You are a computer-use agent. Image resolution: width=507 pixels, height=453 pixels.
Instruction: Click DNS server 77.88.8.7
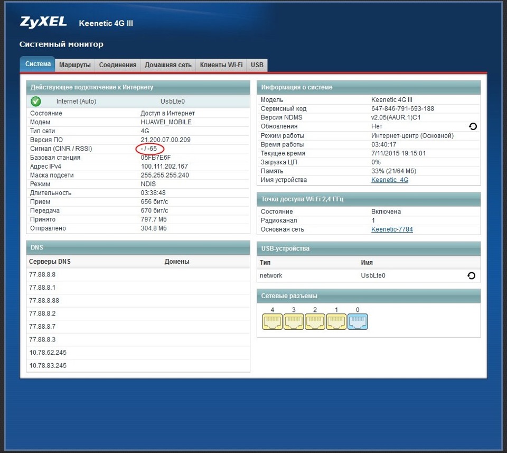[x=42, y=326]
